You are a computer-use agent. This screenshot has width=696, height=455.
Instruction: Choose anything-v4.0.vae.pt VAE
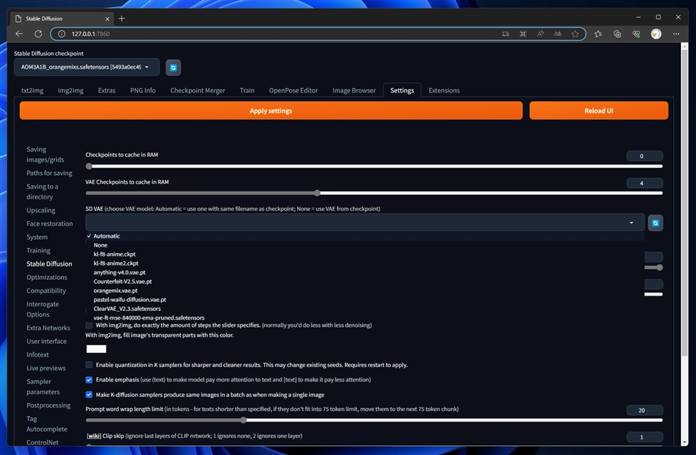365,272
